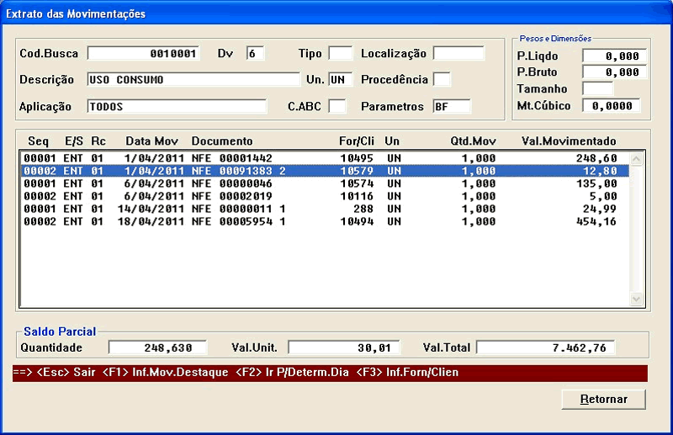Click the Documento column header

(222, 141)
